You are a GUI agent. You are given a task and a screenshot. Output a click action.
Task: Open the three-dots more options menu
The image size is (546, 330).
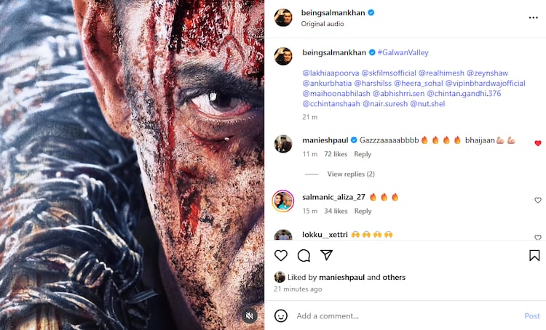[534, 17]
